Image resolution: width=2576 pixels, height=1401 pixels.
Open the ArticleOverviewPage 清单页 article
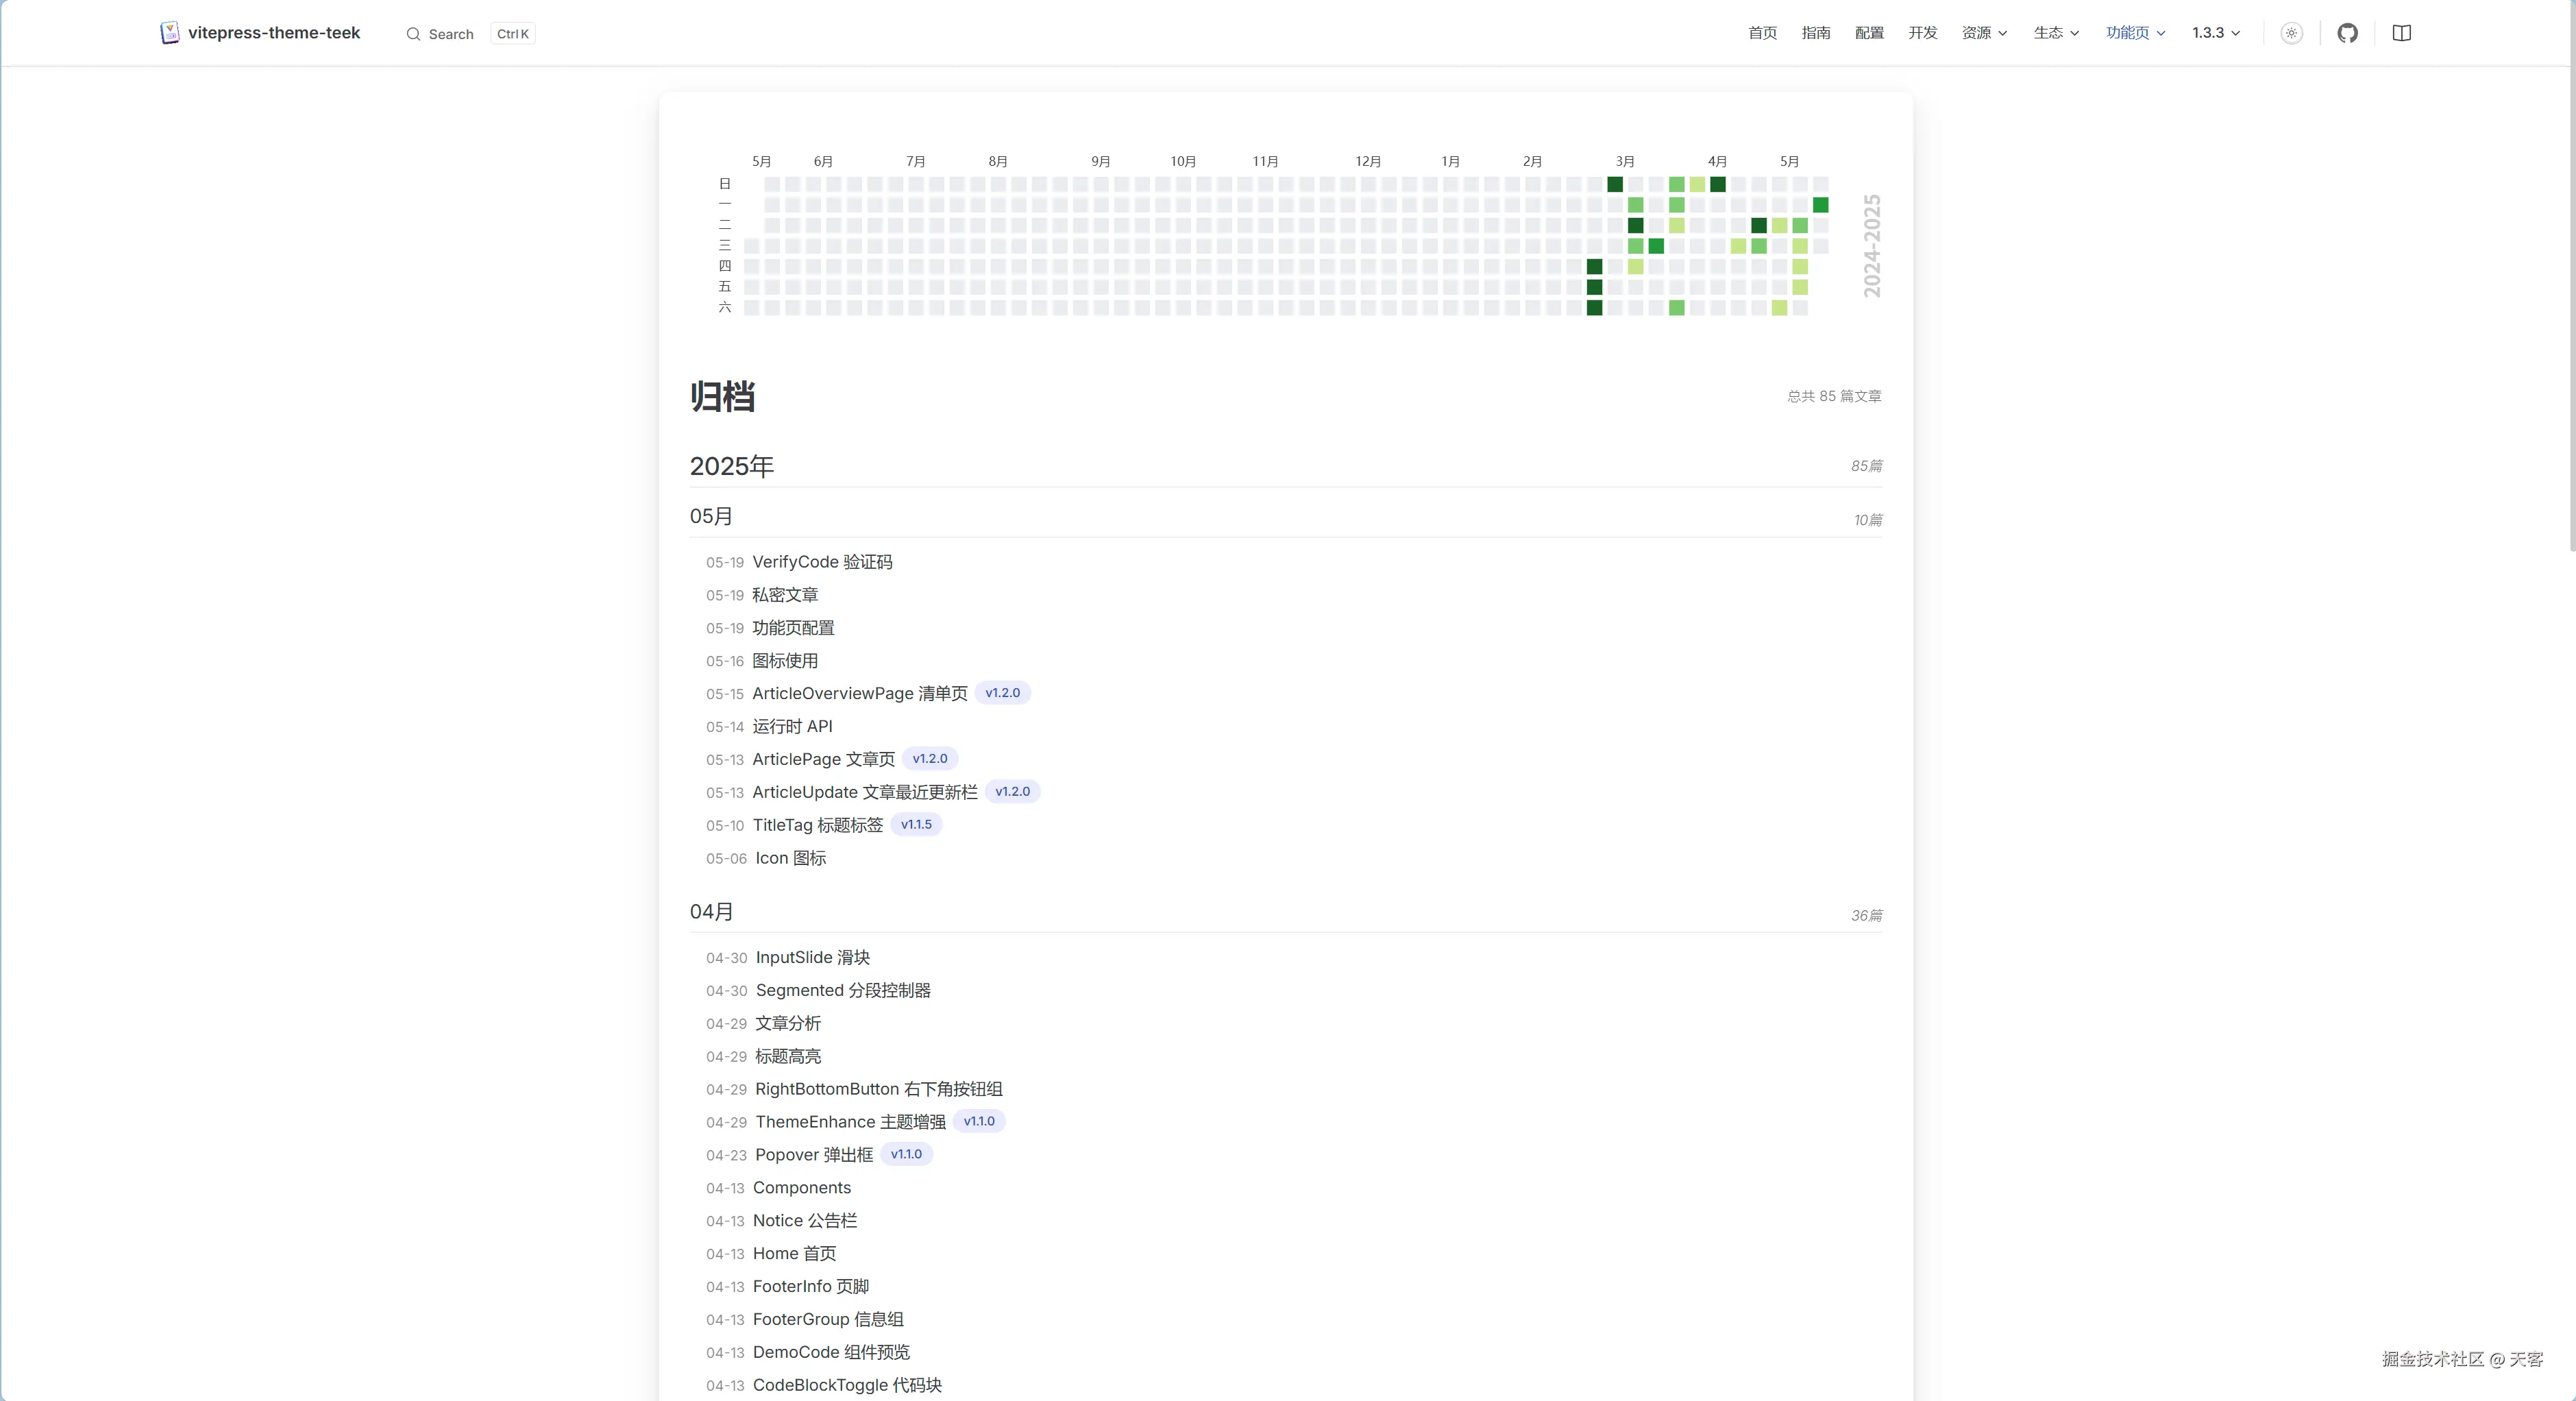(x=859, y=693)
